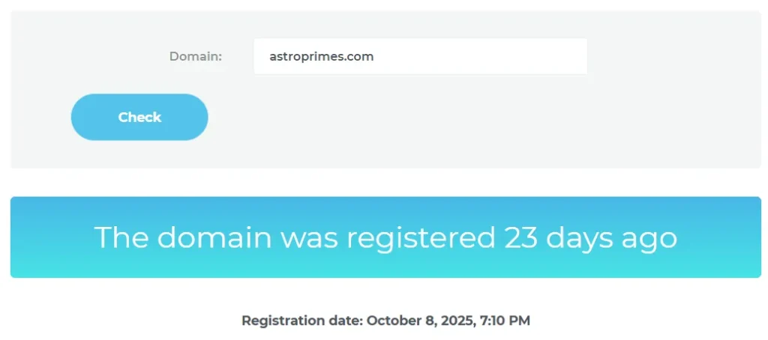Focus the Domain input field
768x340 pixels.
420,56
